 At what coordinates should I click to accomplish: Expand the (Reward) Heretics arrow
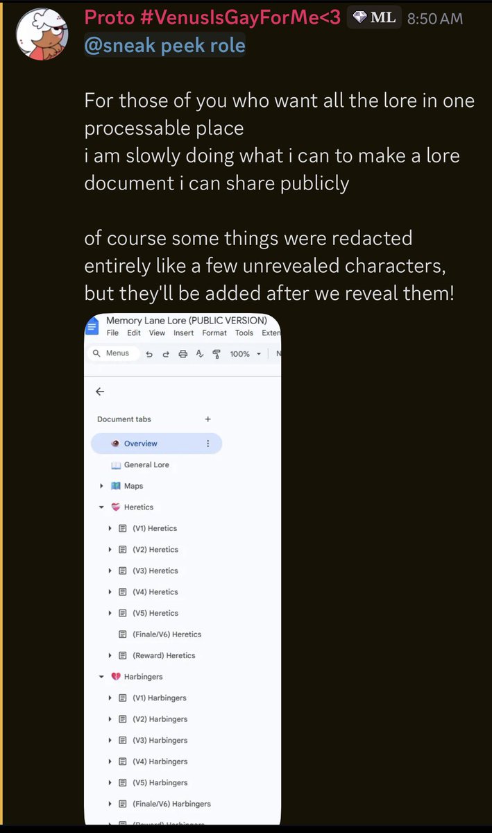click(110, 655)
